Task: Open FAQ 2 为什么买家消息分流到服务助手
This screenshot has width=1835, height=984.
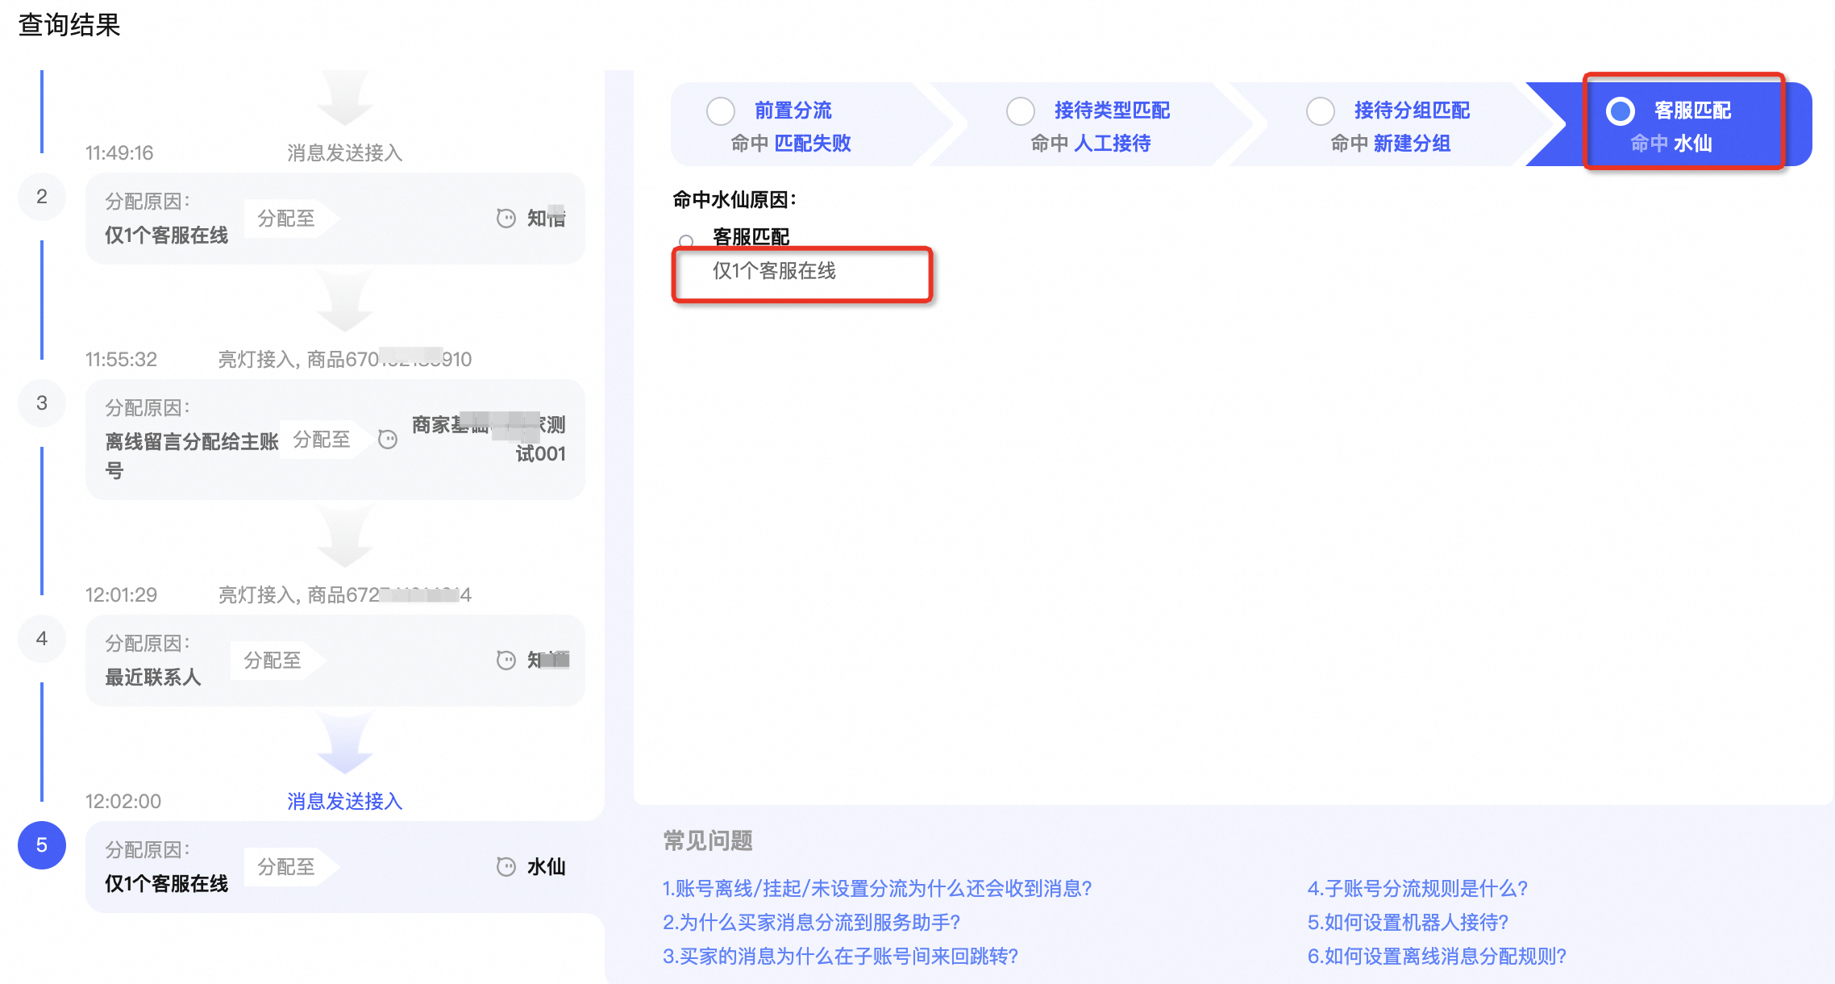Action: pyautogui.click(x=811, y=922)
